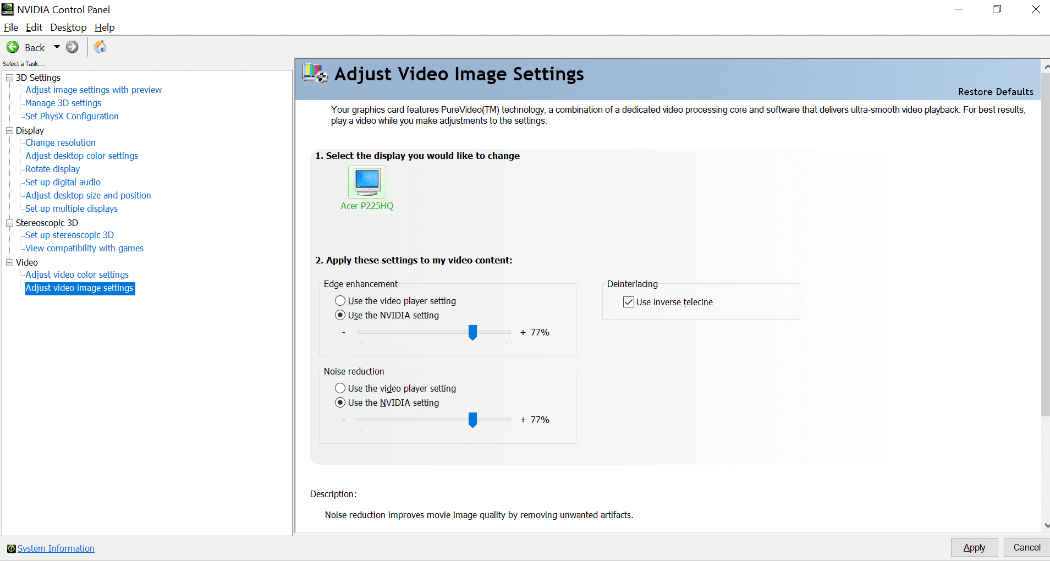
Task: Click the NVIDIA System Information icon
Action: click(x=11, y=549)
